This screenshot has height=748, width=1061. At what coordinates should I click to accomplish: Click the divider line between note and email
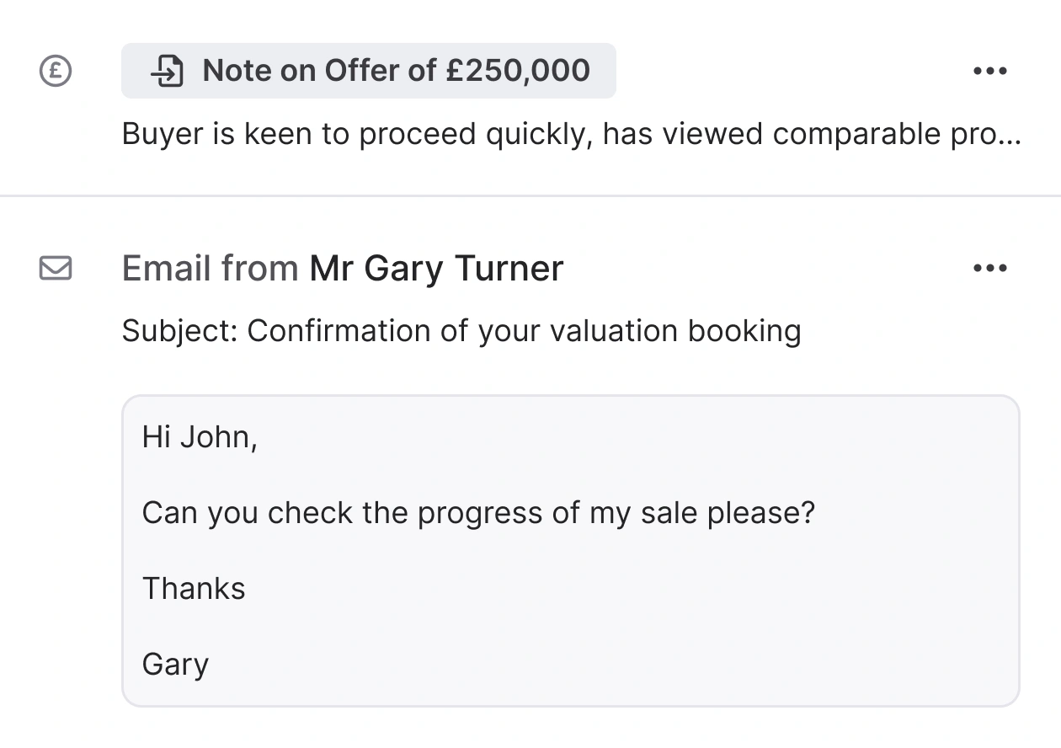(530, 195)
